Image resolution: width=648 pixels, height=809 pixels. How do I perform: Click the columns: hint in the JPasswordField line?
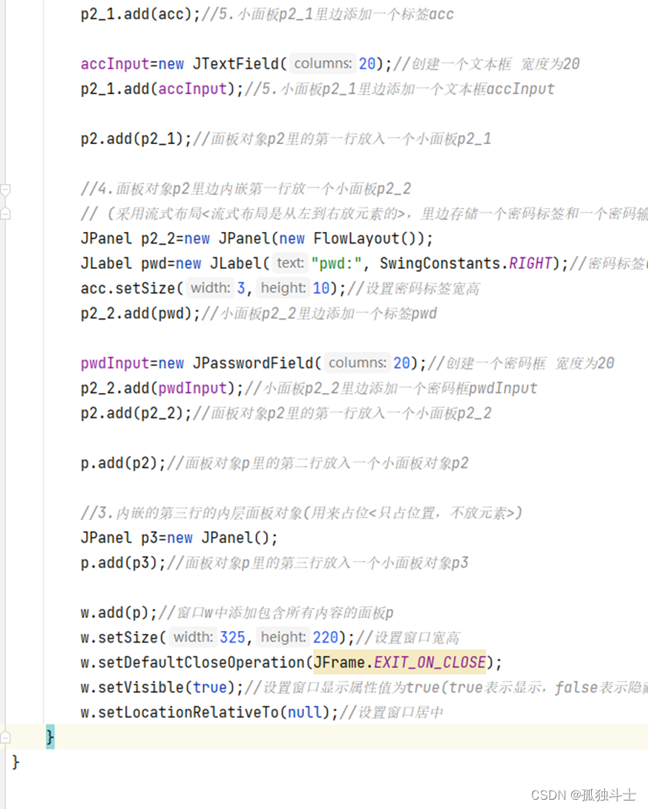pyautogui.click(x=357, y=363)
